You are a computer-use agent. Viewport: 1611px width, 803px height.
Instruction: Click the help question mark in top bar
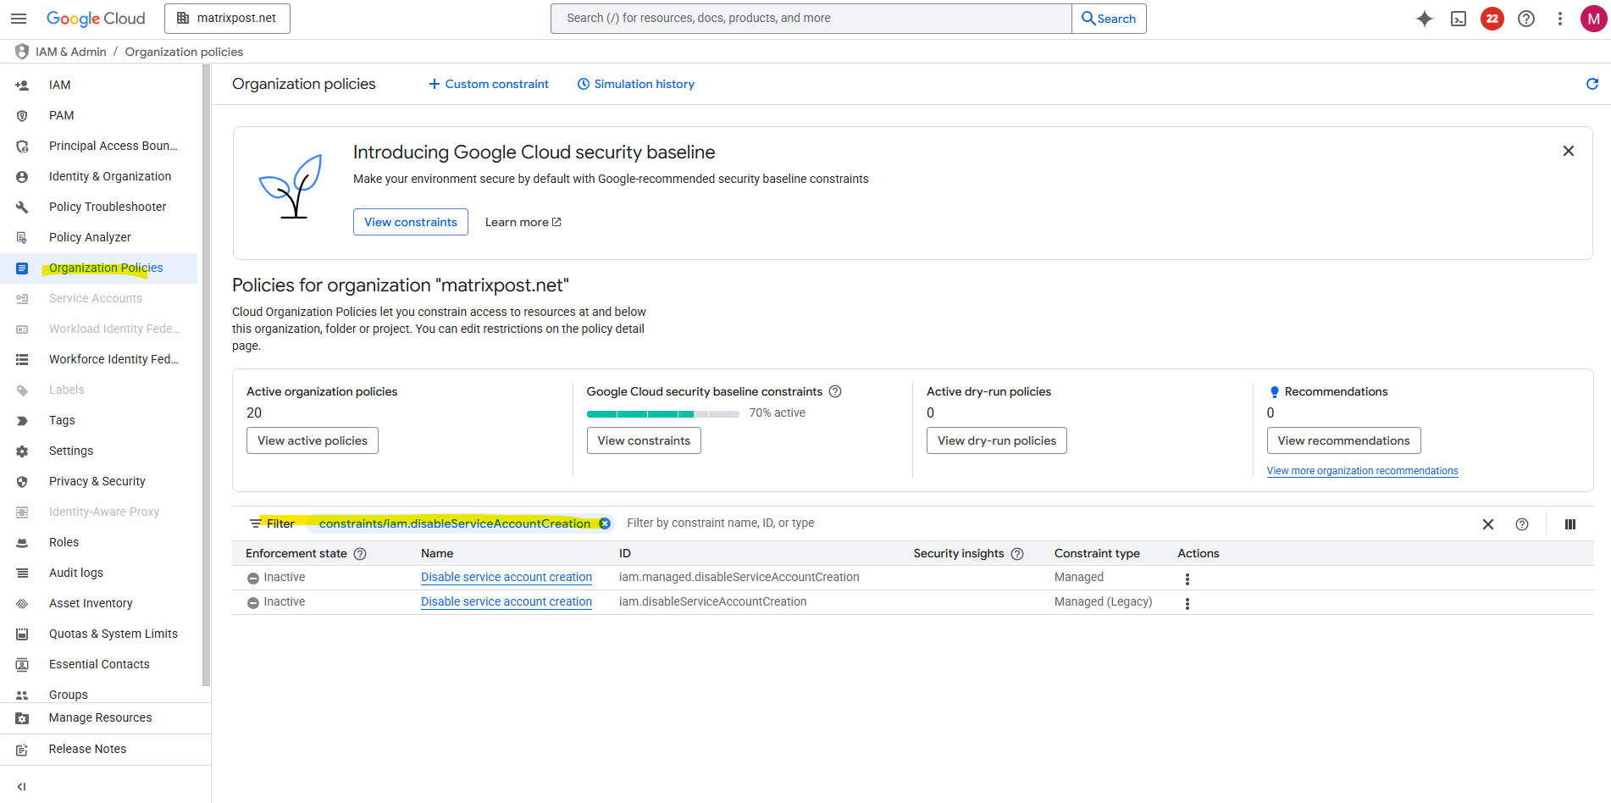coord(1526,19)
